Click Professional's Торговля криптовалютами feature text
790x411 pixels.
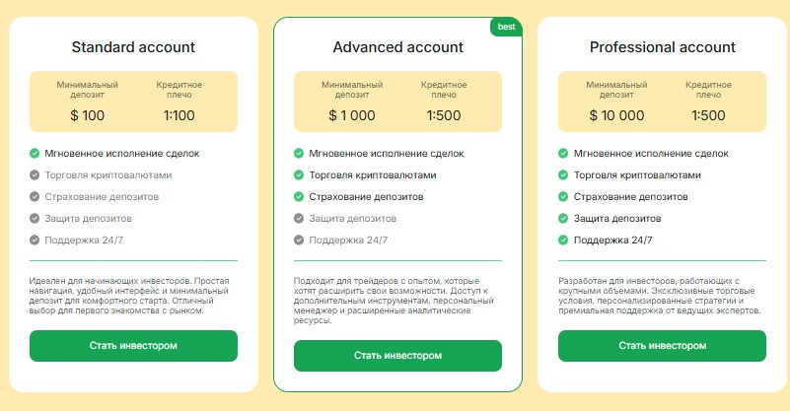637,174
